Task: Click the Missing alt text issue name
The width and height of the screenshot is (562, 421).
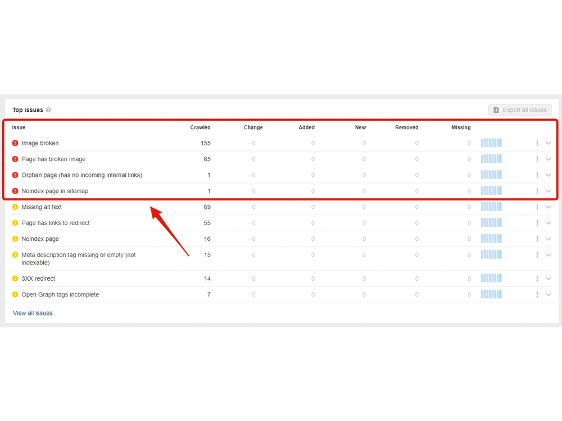Action: [42, 207]
